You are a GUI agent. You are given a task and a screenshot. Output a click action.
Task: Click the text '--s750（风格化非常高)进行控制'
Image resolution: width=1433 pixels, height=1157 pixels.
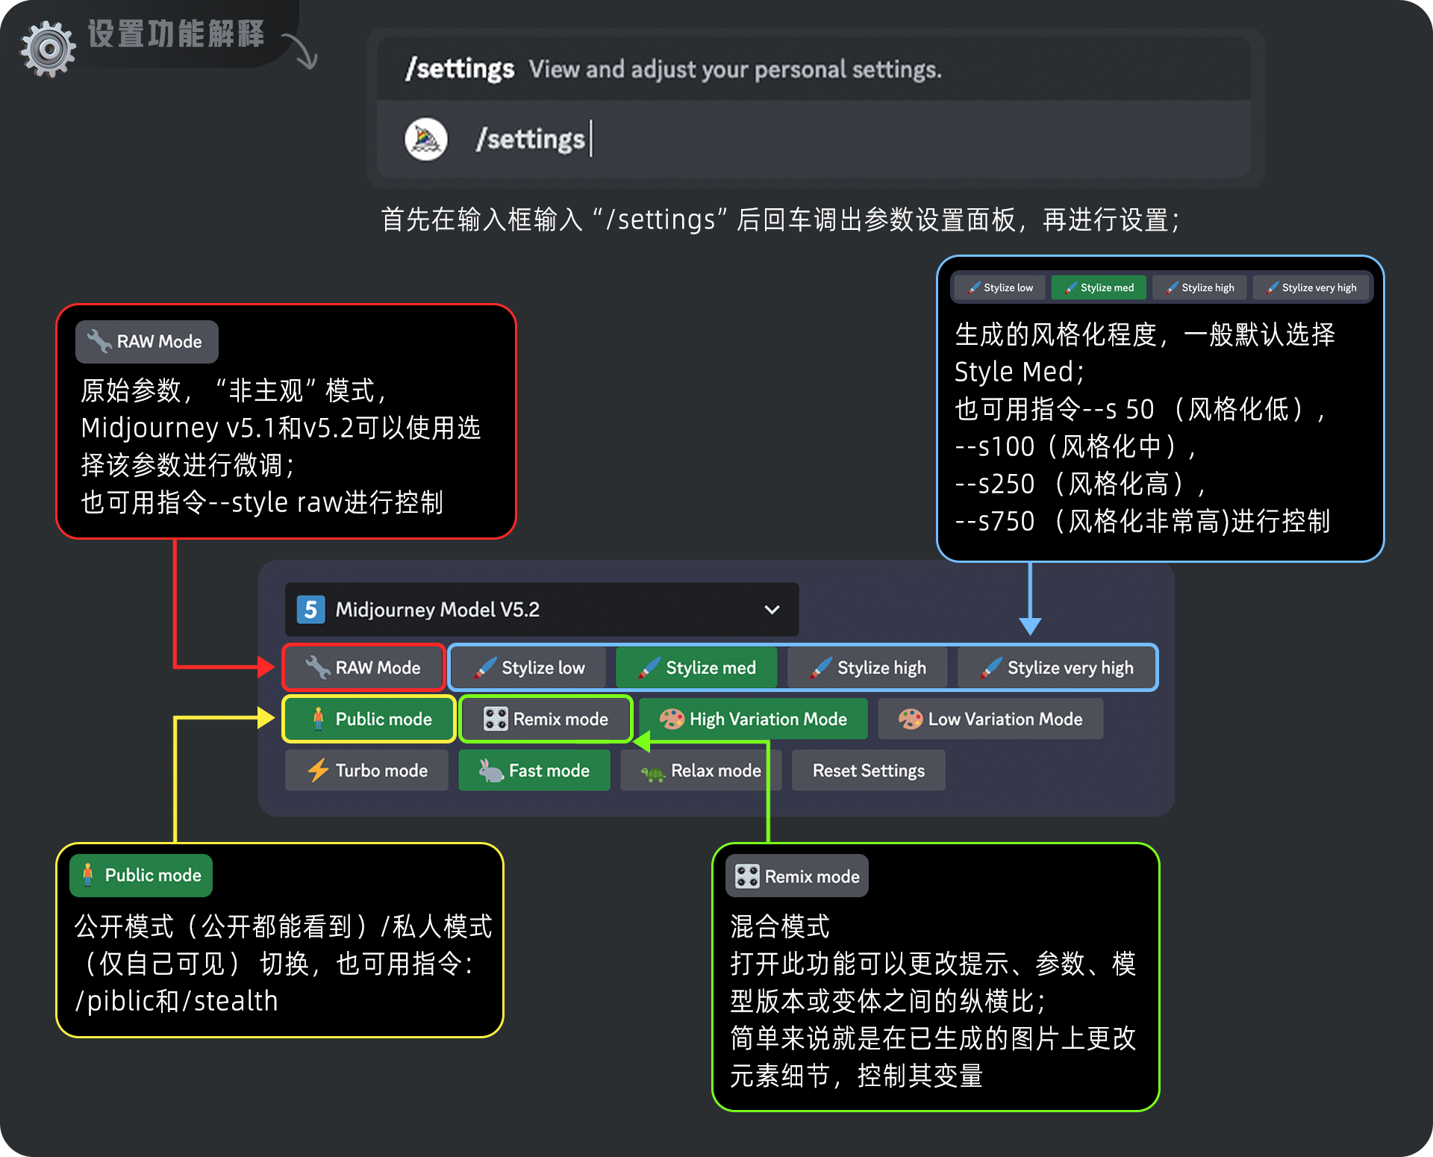pyautogui.click(x=1143, y=521)
